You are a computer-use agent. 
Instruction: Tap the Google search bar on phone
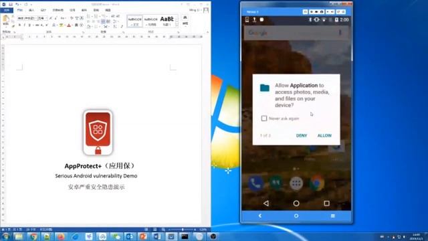(x=296, y=33)
